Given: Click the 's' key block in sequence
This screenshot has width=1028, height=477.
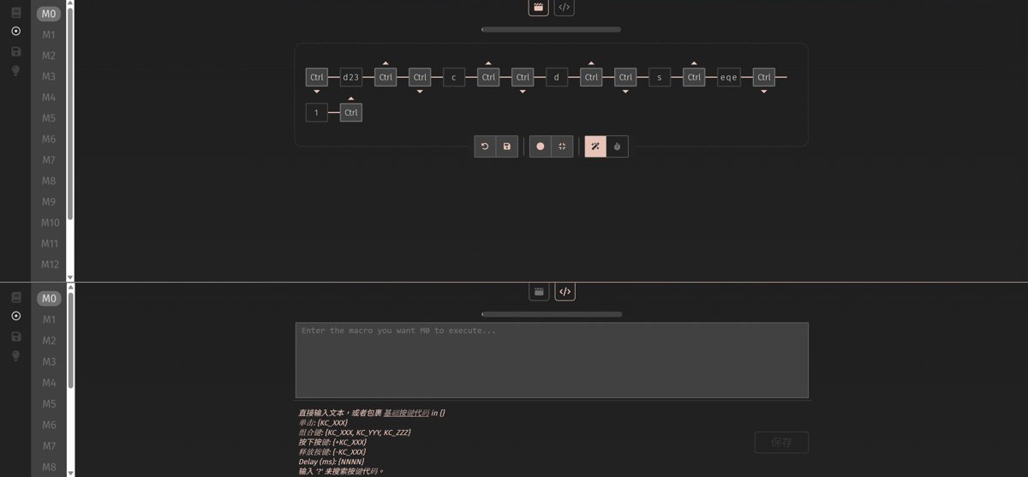Looking at the screenshot, I should [x=660, y=77].
